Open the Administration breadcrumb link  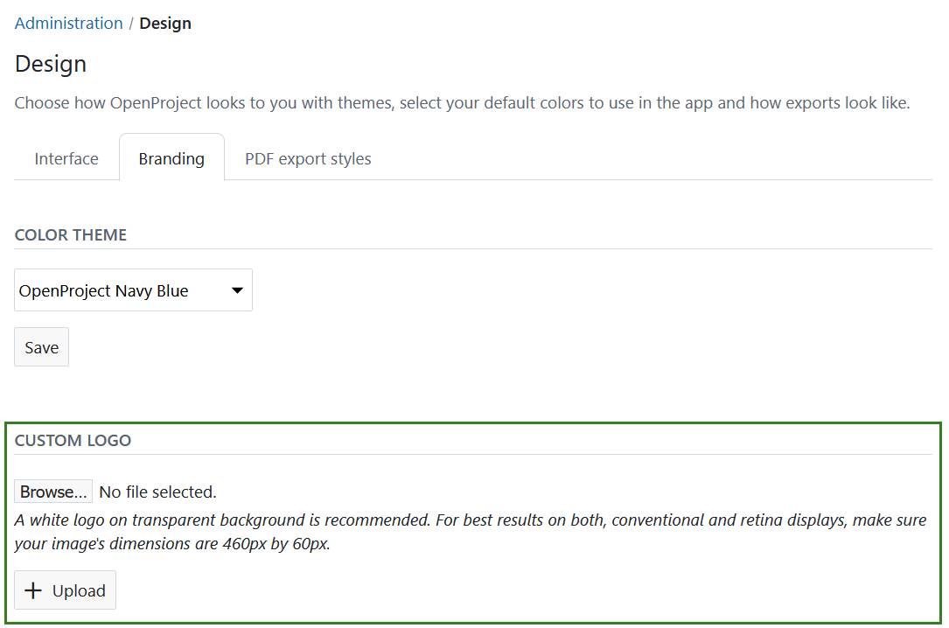68,23
